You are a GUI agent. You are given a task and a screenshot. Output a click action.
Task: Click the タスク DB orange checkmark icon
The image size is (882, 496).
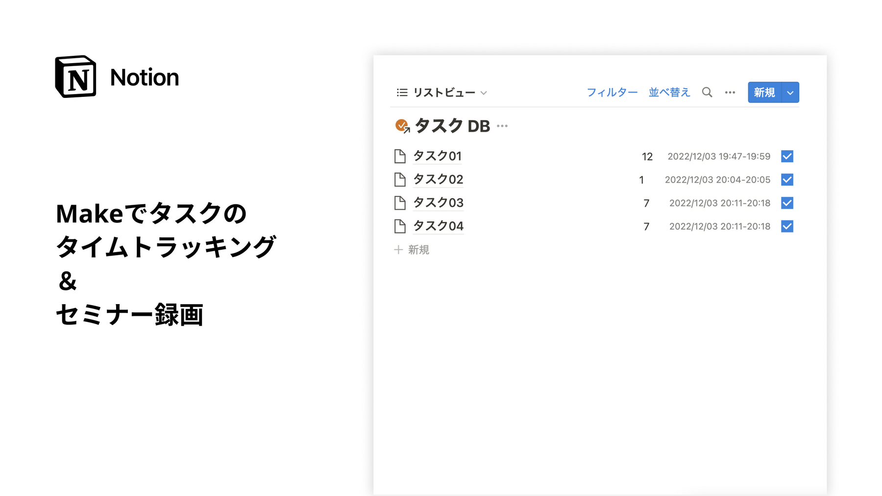coord(402,126)
